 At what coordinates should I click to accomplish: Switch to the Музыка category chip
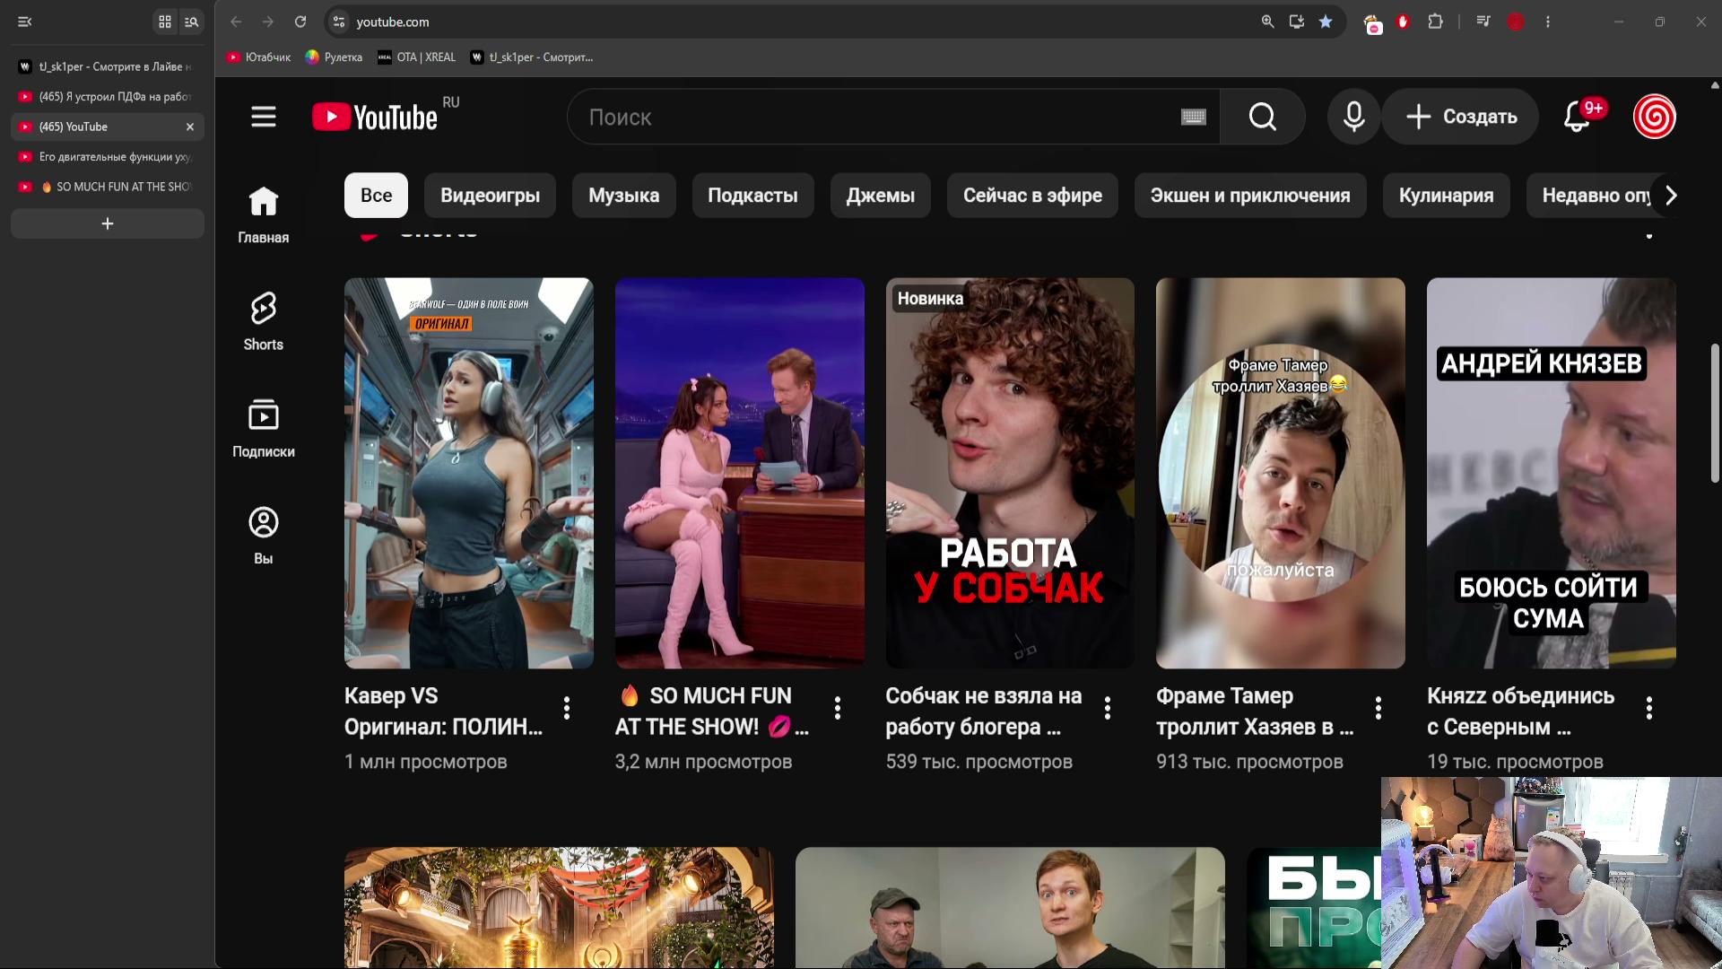pyautogui.click(x=623, y=196)
